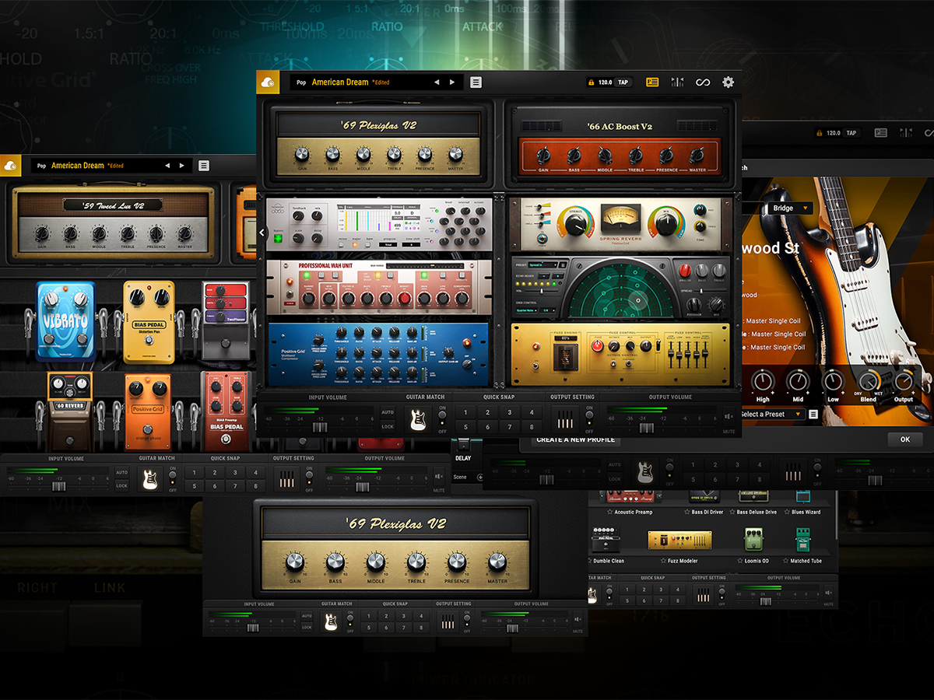The height and width of the screenshot is (700, 934).
Task: Select the Vibrato pedal on left pedalboard
Action: pyautogui.click(x=65, y=321)
